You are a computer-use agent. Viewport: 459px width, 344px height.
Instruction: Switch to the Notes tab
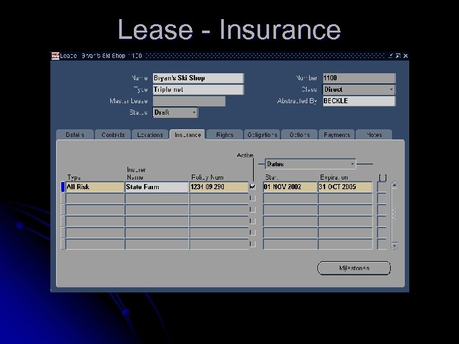[374, 134]
